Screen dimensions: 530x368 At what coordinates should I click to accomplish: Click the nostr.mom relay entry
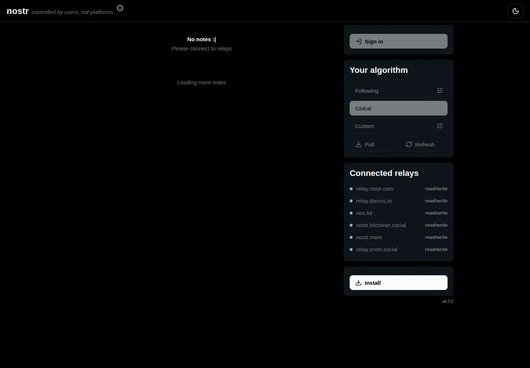point(399,237)
